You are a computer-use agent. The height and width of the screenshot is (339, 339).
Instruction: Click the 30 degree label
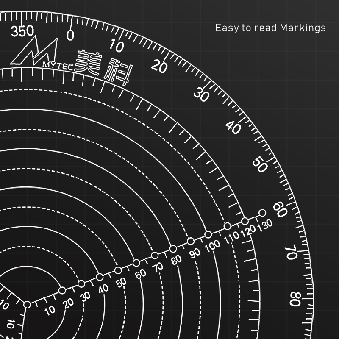[201, 95]
